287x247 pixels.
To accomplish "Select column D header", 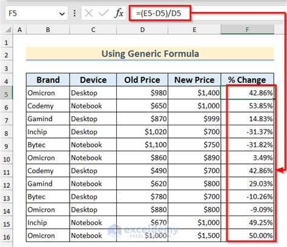I will coord(142,30).
